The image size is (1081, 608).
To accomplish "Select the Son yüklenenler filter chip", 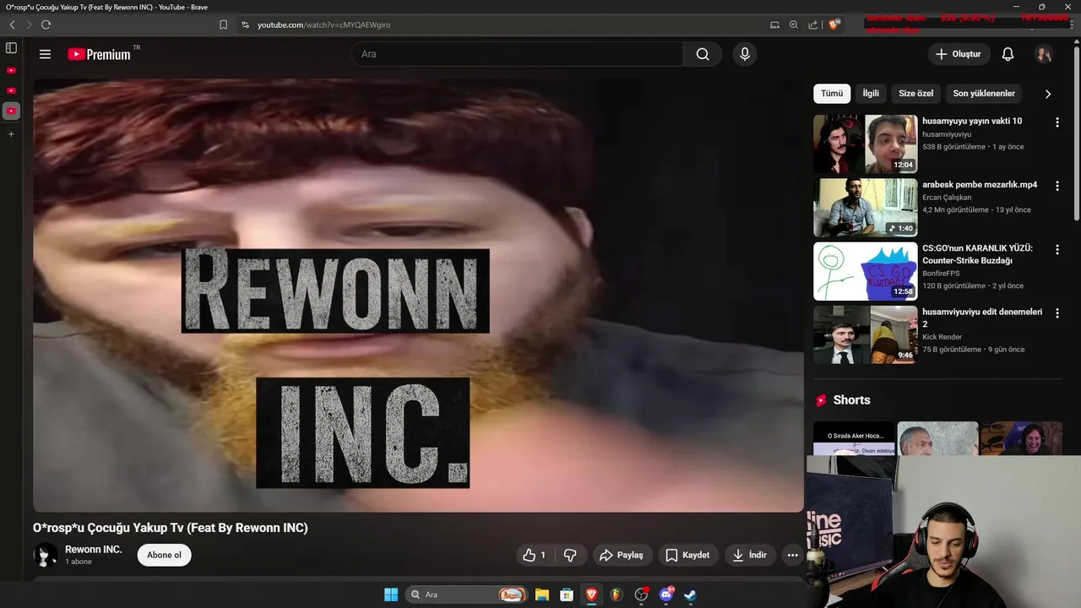I will pos(984,94).
